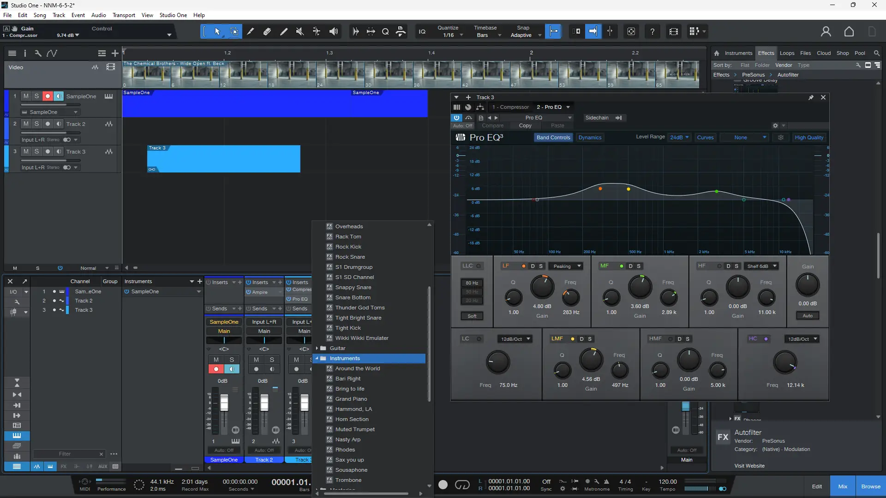Image resolution: width=886 pixels, height=498 pixels.
Task: Click the Visit Website link
Action: [749, 466]
